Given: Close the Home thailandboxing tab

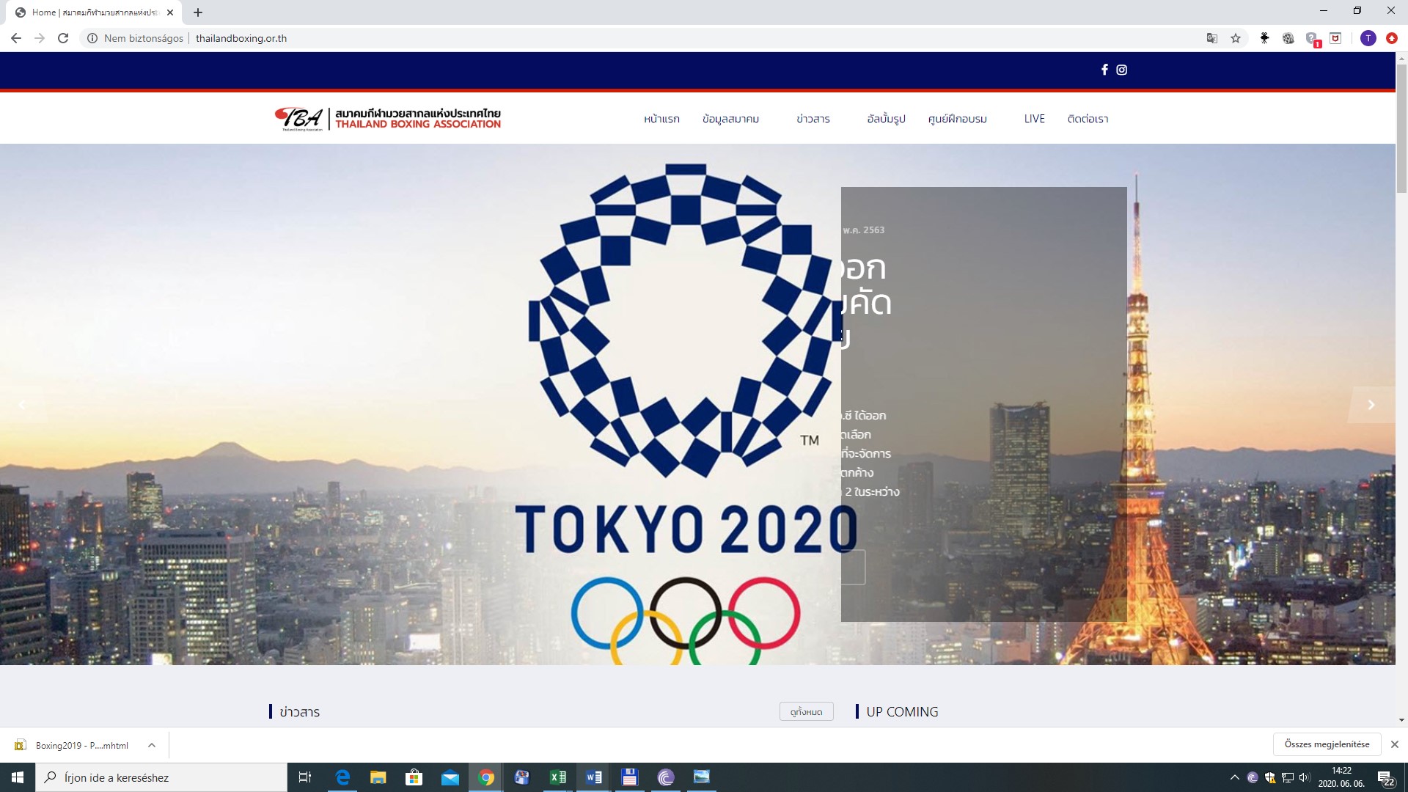Looking at the screenshot, I should point(170,12).
